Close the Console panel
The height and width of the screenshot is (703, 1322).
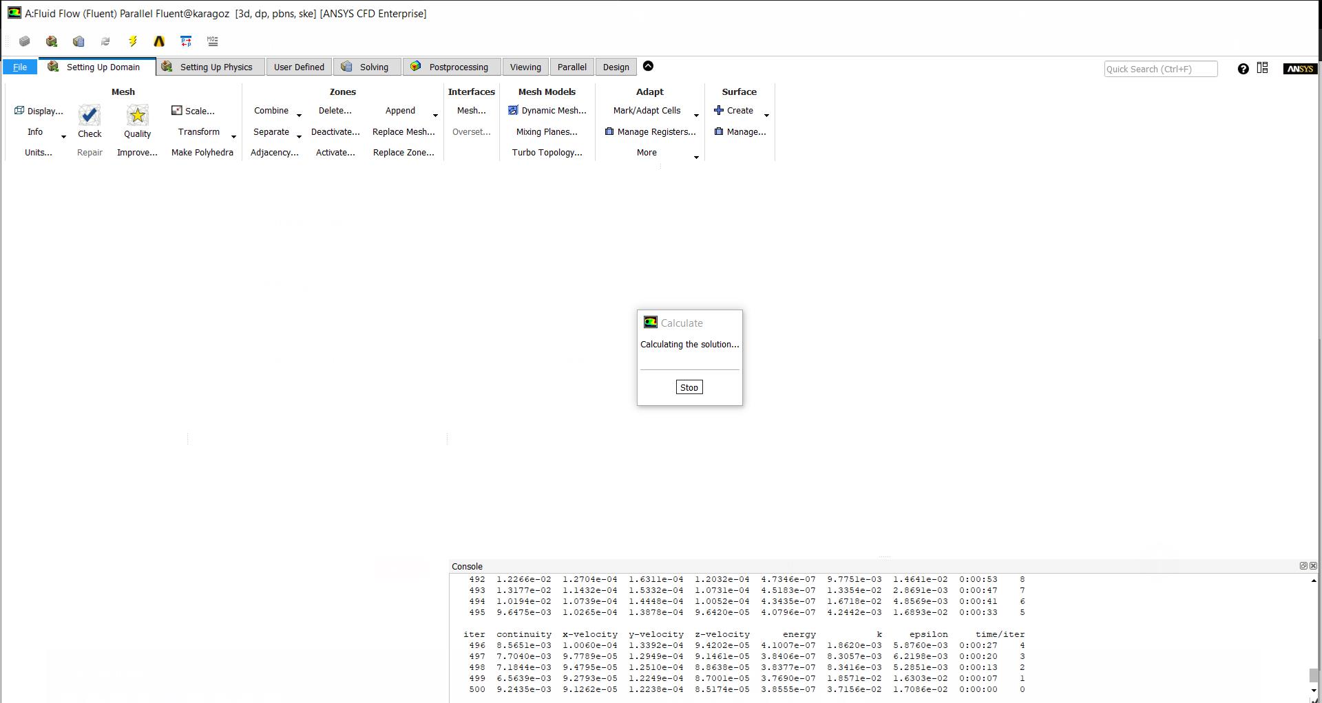pyautogui.click(x=1313, y=566)
